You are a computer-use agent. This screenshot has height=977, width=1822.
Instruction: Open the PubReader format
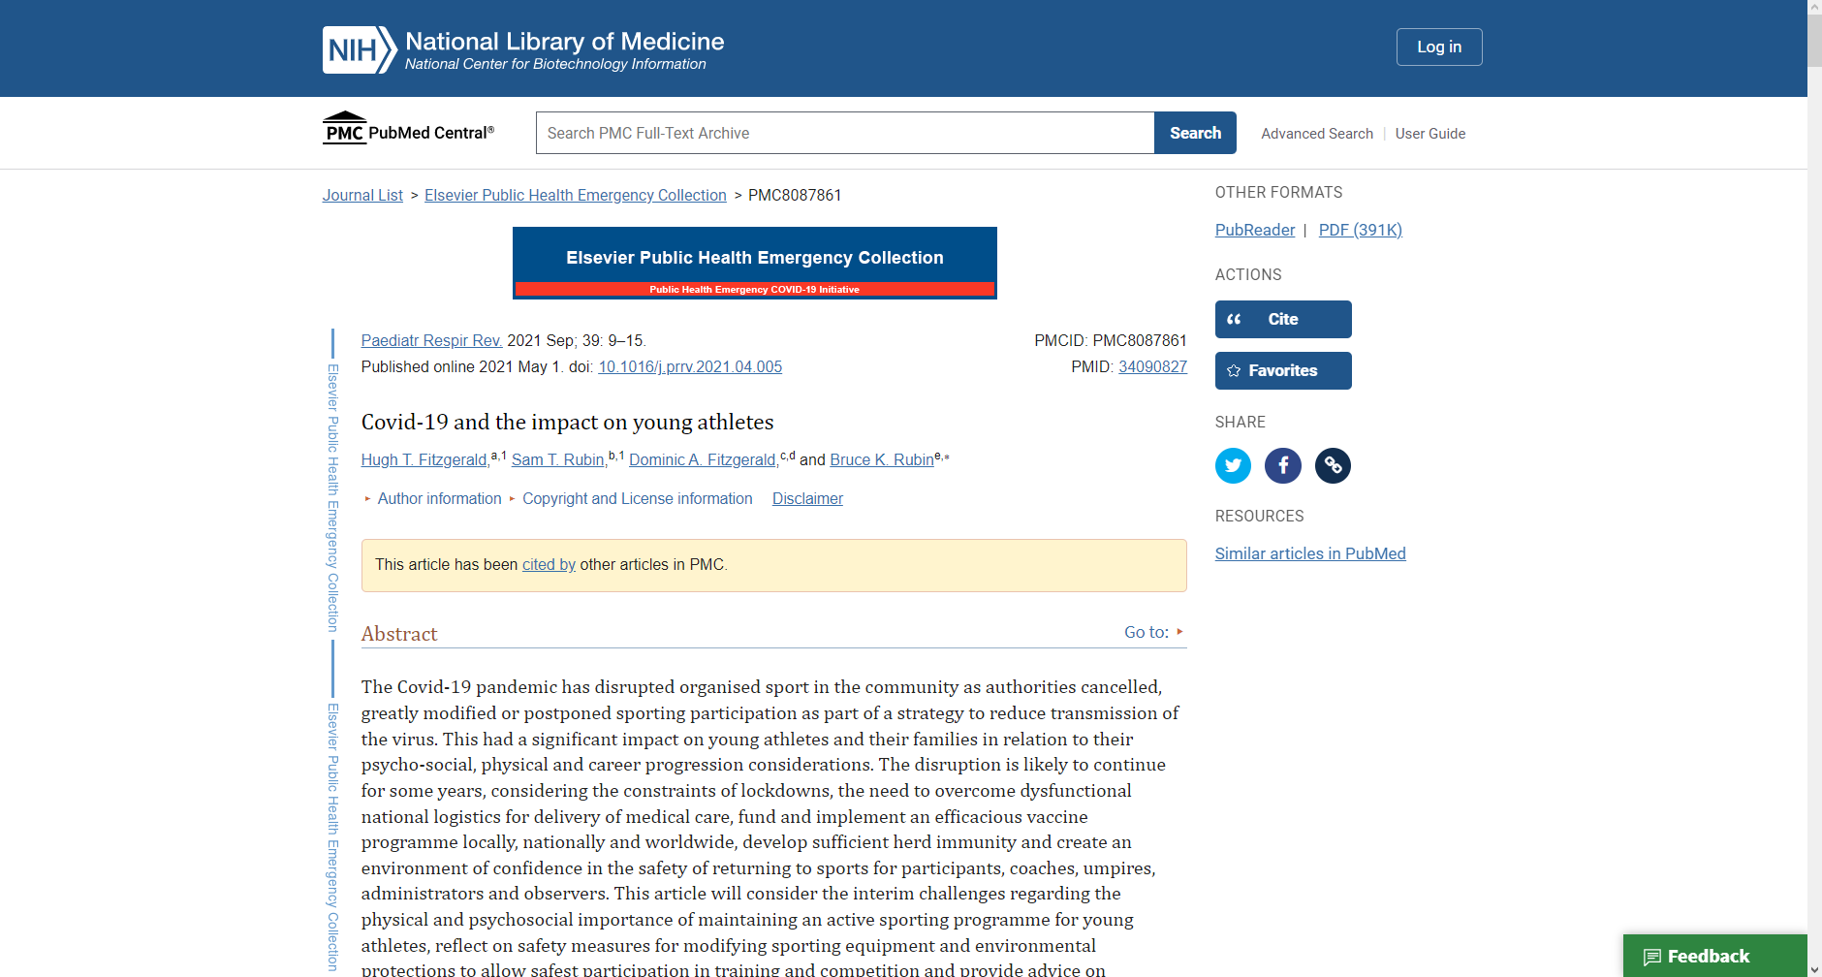[x=1254, y=230]
